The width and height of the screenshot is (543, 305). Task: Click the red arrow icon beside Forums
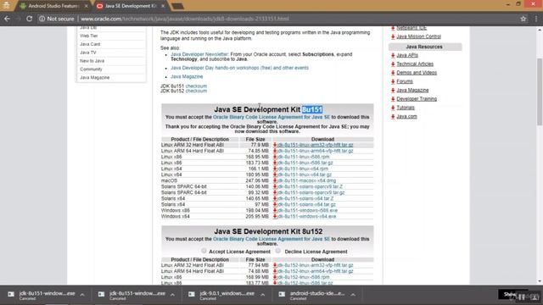pyautogui.click(x=393, y=81)
